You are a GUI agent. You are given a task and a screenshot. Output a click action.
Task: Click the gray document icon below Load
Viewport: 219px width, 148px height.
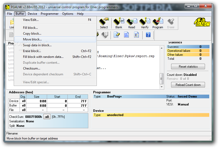click(11, 35)
